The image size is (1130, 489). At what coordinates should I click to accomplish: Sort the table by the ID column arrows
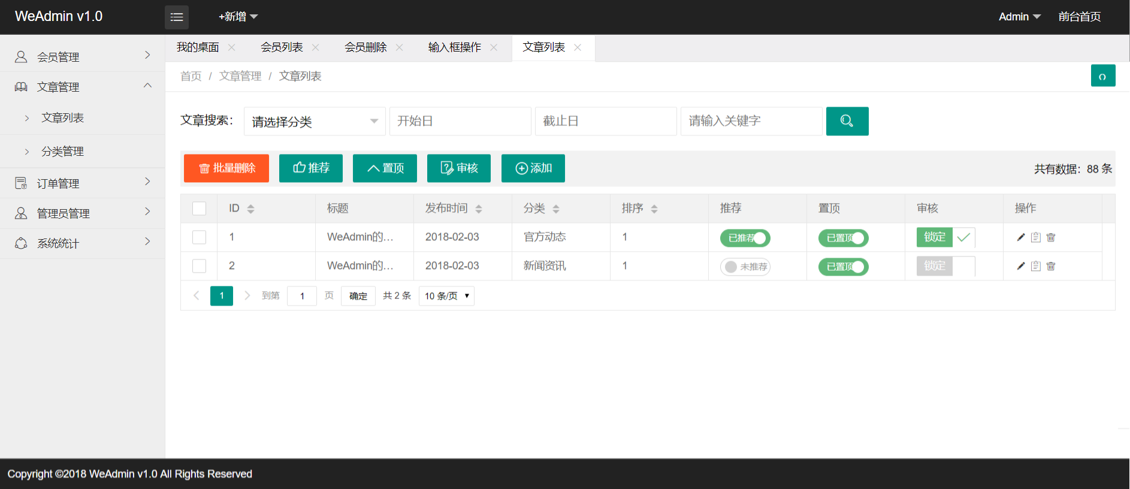coord(250,209)
